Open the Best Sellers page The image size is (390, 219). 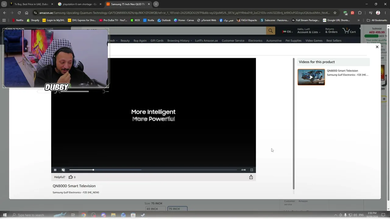pos(334,40)
